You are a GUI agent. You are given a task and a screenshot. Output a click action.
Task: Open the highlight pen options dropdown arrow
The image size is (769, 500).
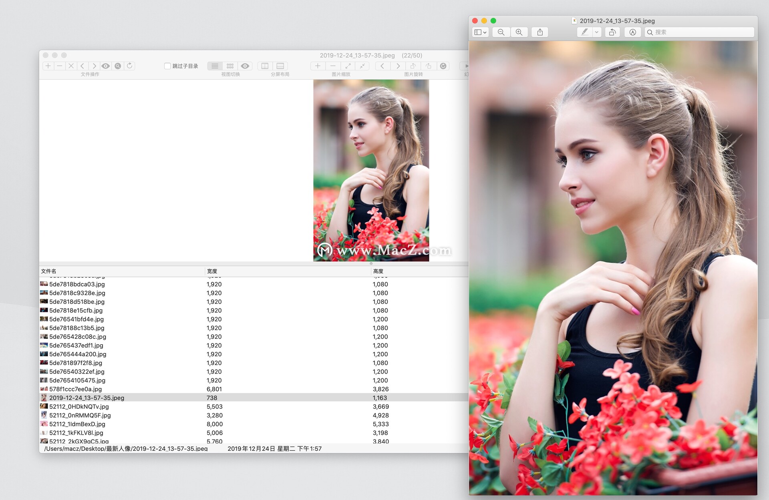tap(597, 32)
